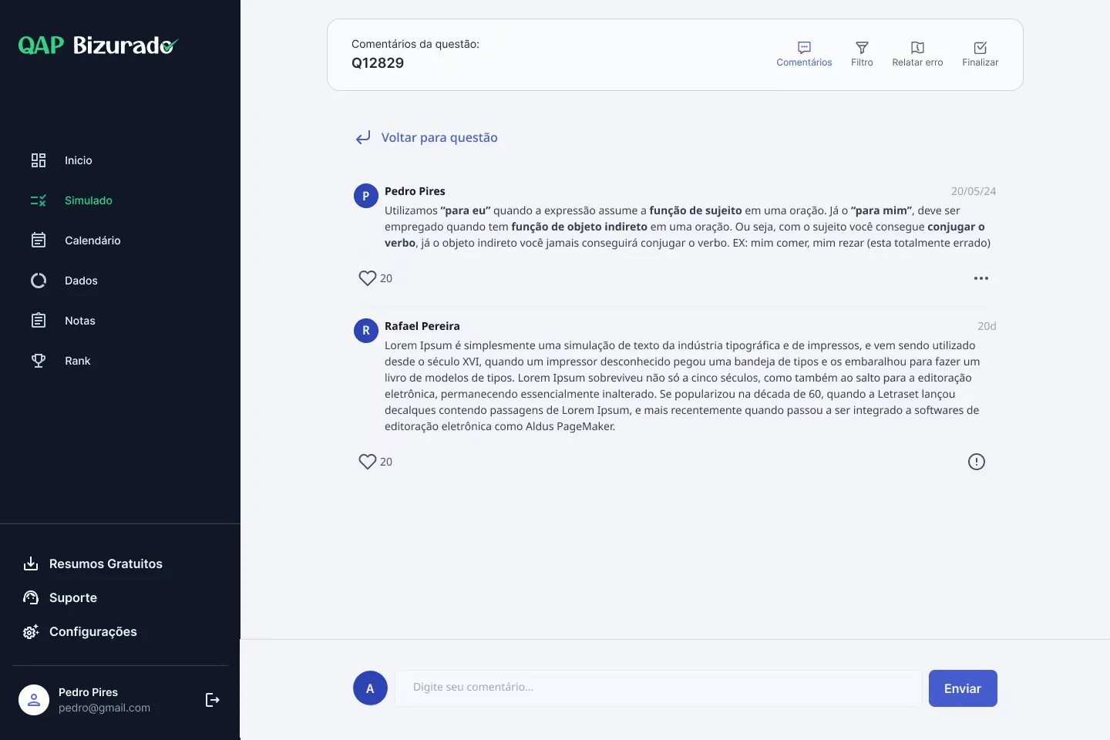This screenshot has width=1110, height=740.
Task: Open the Comentários tab icon
Action: (x=804, y=48)
